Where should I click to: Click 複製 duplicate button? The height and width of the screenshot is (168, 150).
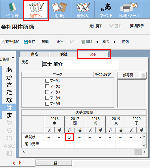click(x=45, y=42)
